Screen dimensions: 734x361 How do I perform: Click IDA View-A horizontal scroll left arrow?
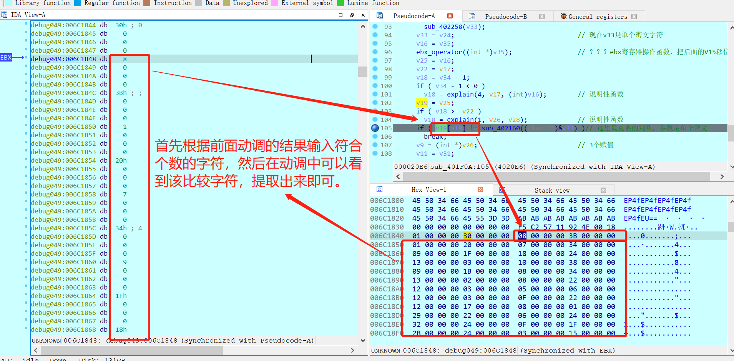pos(36,350)
